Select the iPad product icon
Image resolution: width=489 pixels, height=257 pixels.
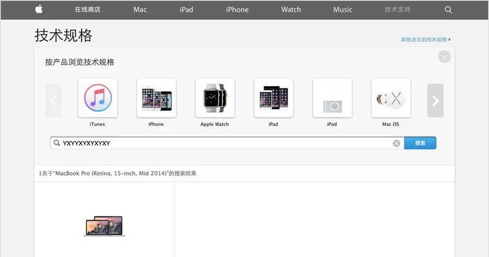pos(274,98)
